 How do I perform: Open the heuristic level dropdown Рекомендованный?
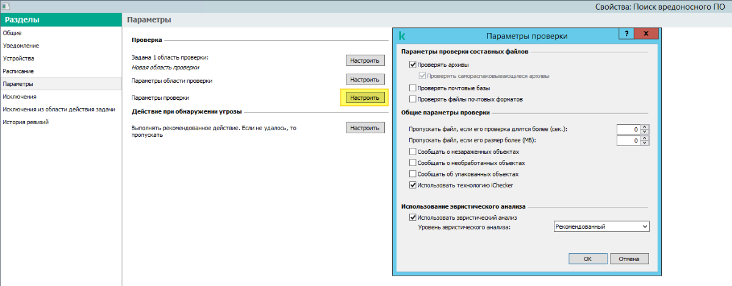tap(601, 226)
